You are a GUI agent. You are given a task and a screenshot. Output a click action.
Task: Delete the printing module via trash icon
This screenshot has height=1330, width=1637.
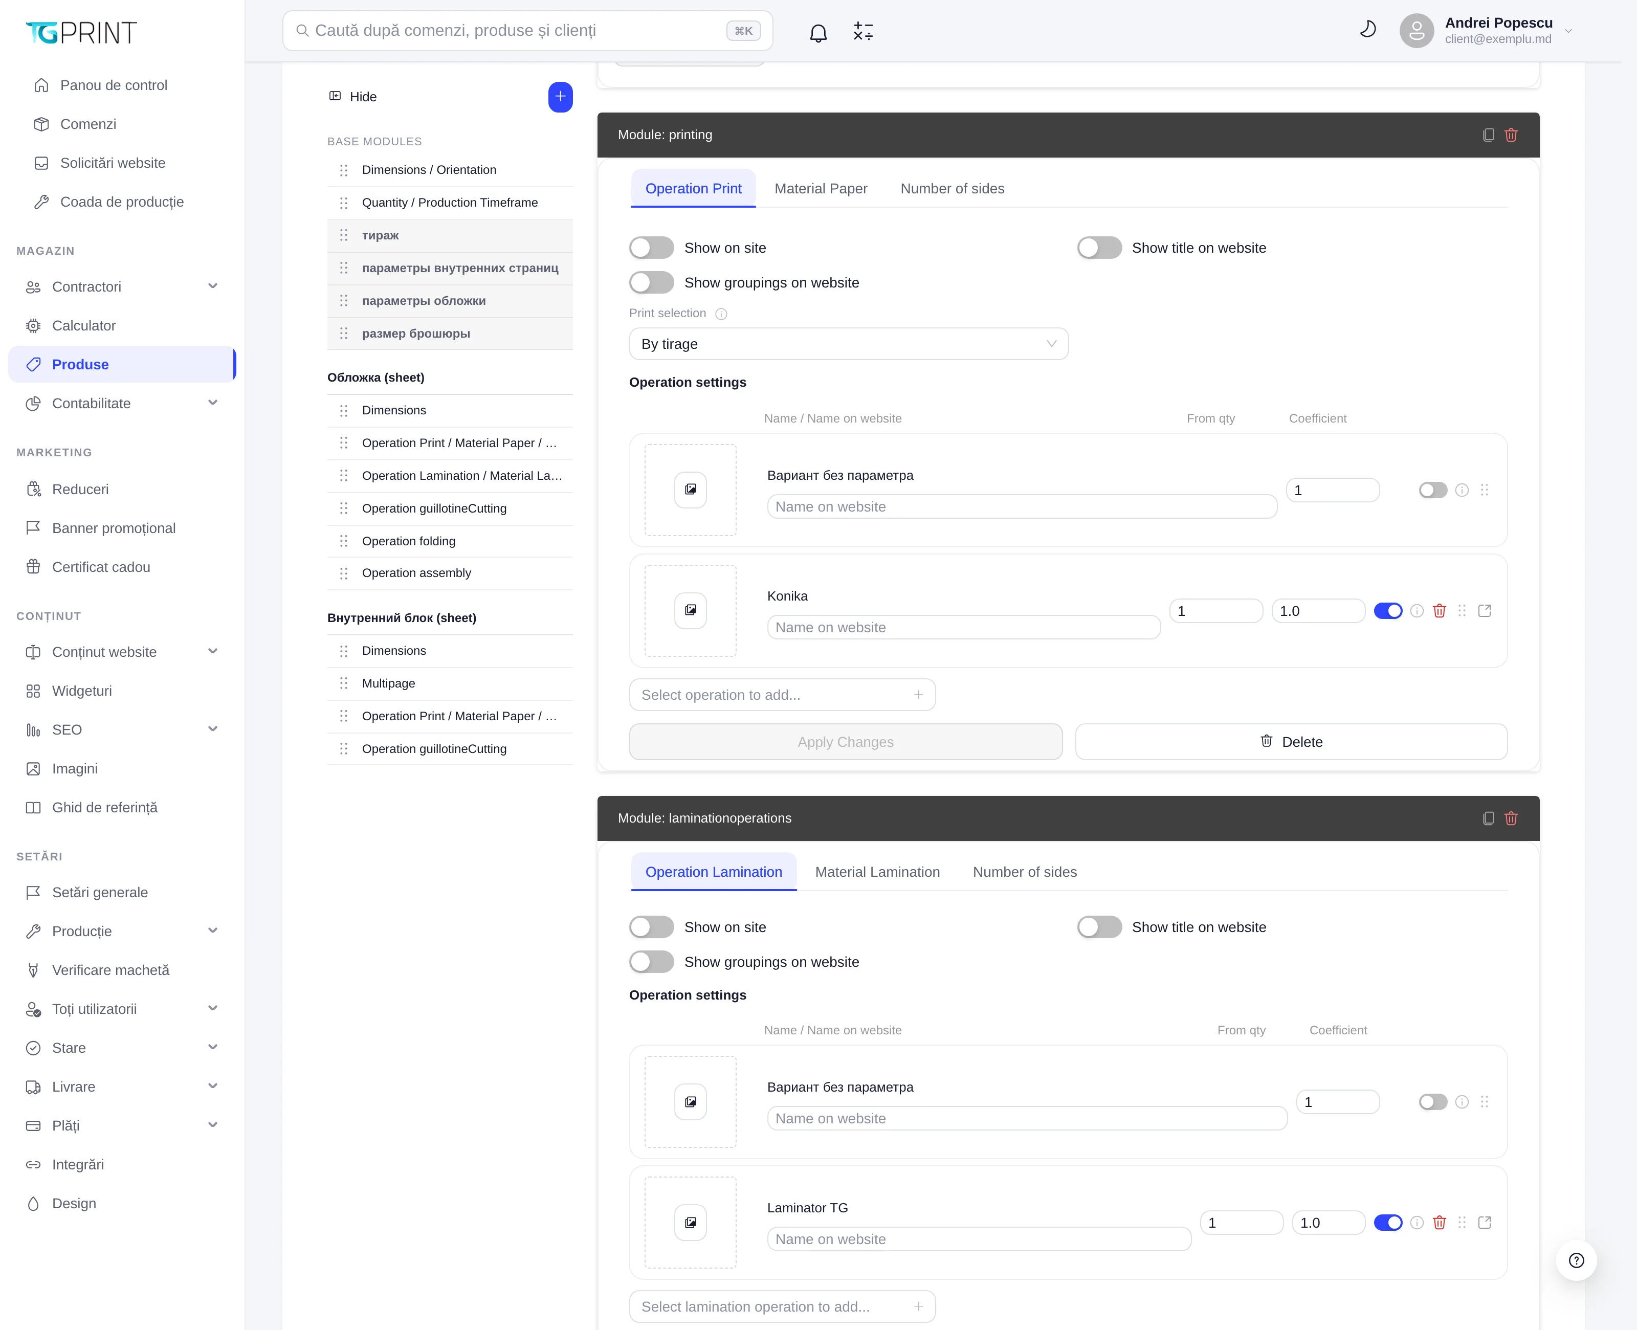[x=1511, y=135]
